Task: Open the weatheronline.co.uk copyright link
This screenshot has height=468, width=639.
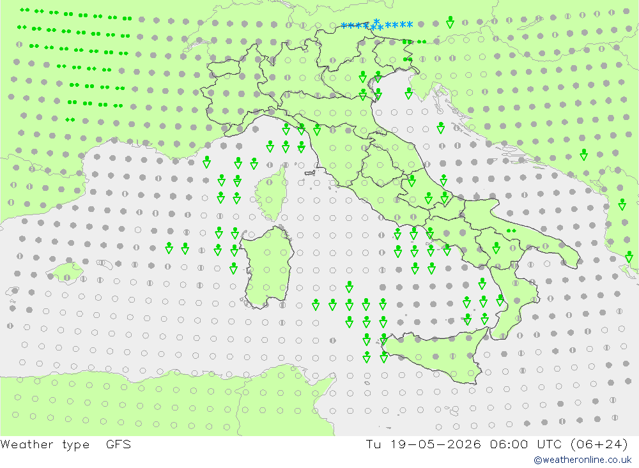Action: pyautogui.click(x=583, y=460)
